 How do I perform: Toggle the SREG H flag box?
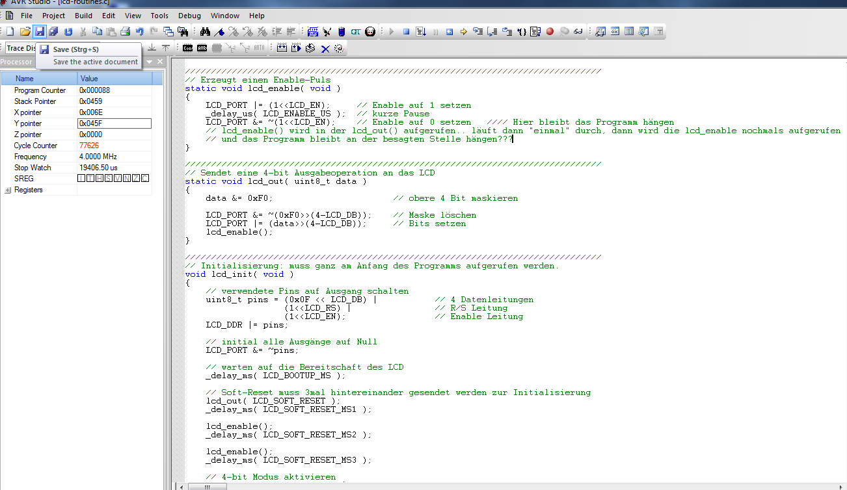point(100,178)
